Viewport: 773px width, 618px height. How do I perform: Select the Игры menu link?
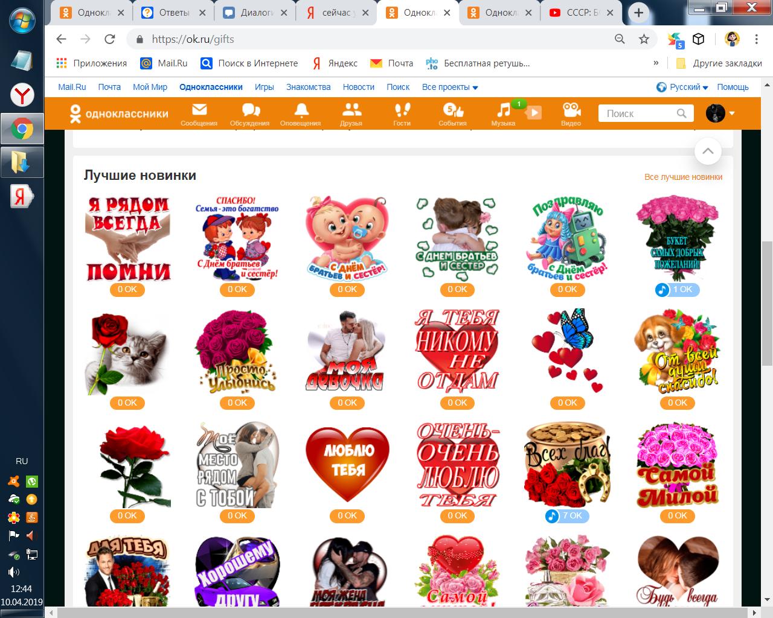point(264,87)
